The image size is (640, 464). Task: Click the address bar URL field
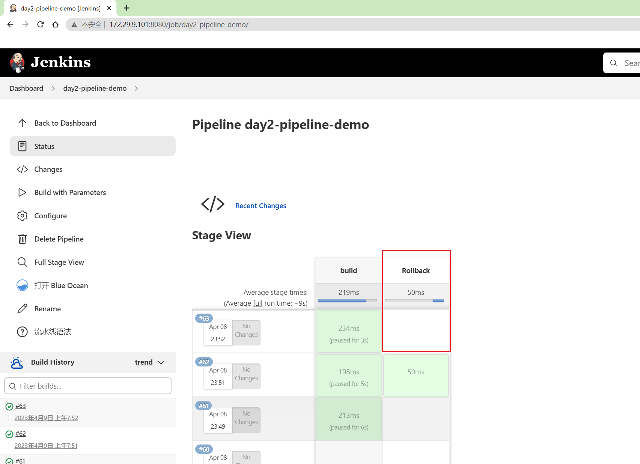click(x=353, y=25)
